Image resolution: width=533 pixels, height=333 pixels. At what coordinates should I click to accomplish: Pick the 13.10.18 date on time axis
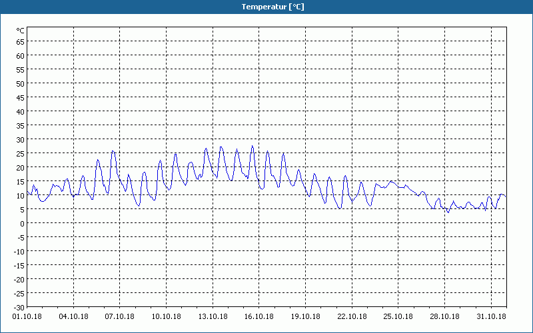pyautogui.click(x=213, y=316)
